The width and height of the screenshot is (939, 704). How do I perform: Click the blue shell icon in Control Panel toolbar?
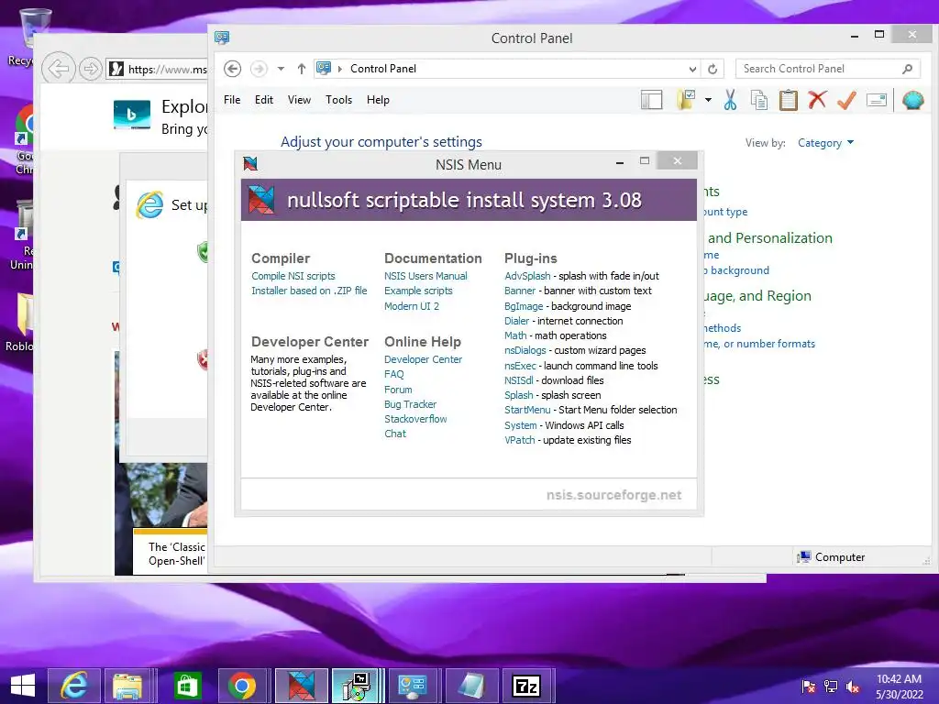tap(912, 100)
